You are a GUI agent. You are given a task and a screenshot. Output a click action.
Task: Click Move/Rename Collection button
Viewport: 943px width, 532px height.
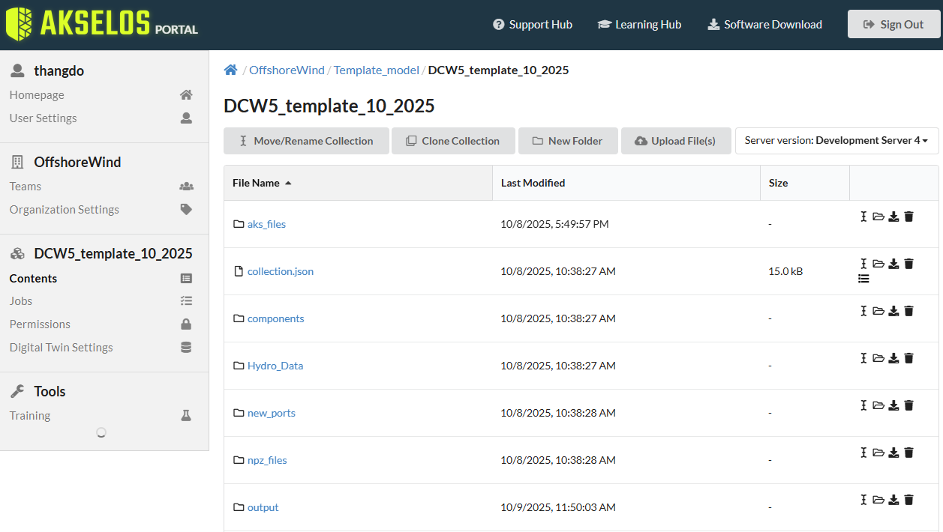click(306, 141)
